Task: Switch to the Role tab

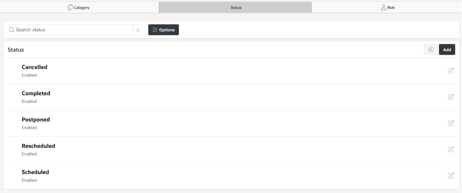Action: 387,8
